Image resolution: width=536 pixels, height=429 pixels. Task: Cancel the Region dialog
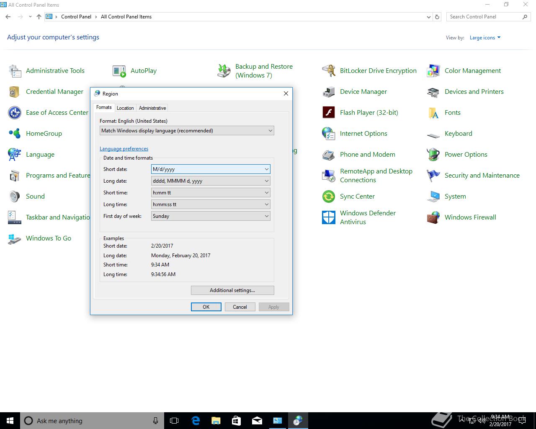(240, 307)
